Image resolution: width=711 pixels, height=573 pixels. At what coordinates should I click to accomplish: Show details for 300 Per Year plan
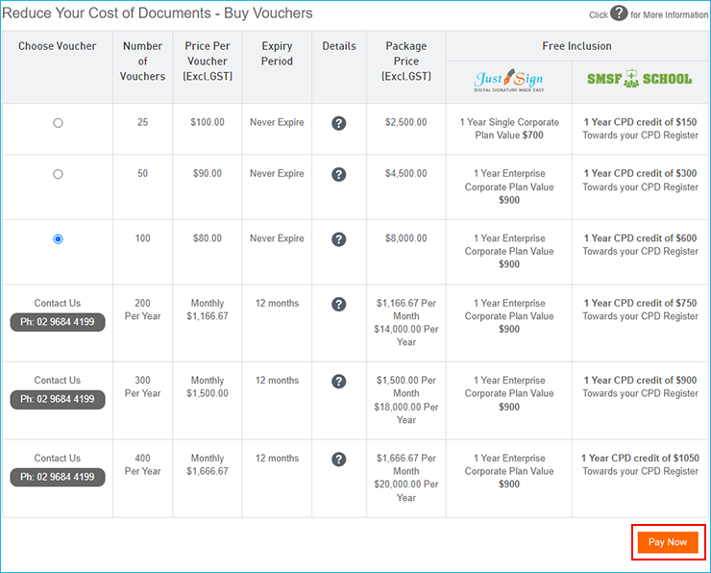click(338, 381)
